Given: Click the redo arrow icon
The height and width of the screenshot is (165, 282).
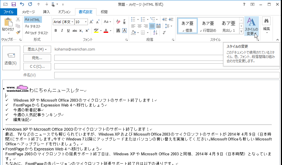Looking at the screenshot, I should click(x=30, y=4).
